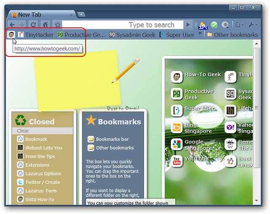Open Sysadmin Geek bookmark in bookmarks bar
This screenshot has height=214, width=270.
point(132,35)
